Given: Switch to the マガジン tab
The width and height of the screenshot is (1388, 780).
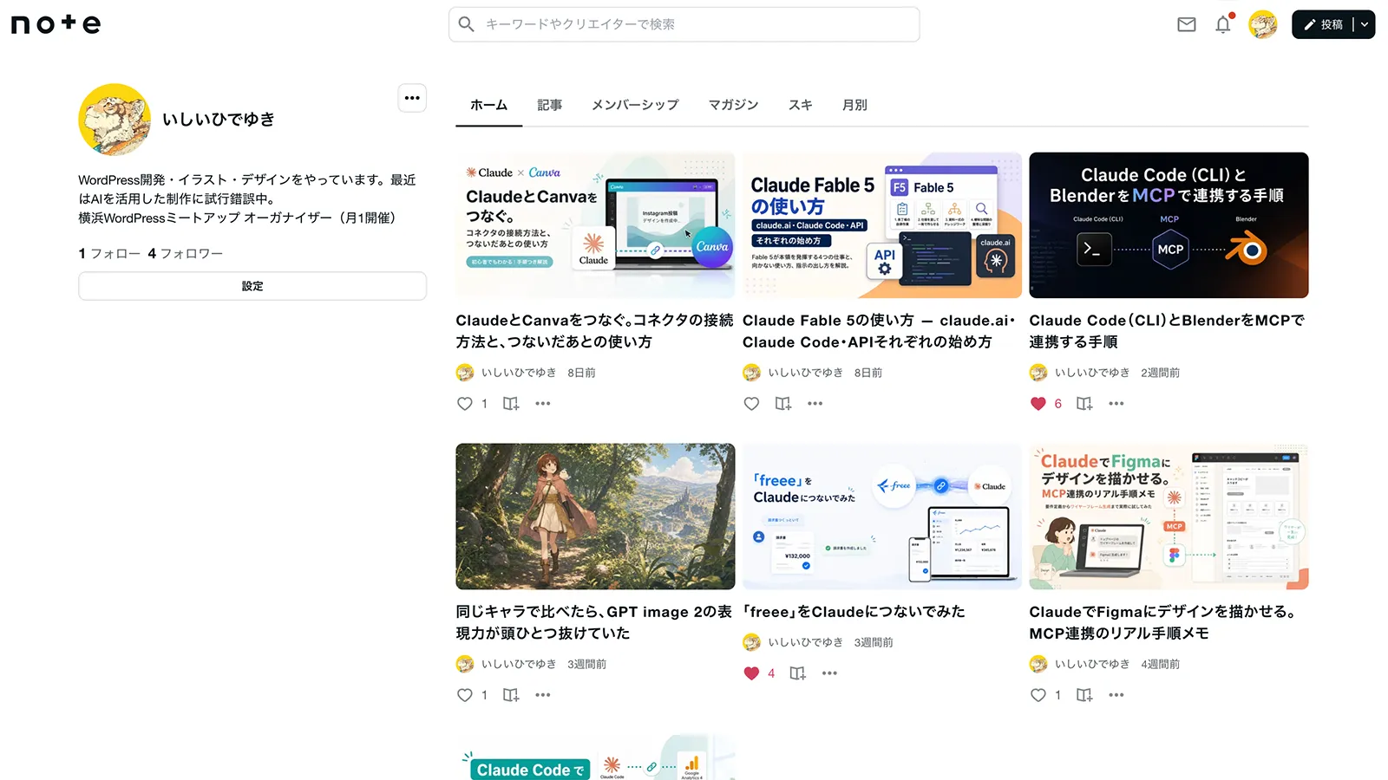Looking at the screenshot, I should tap(733, 105).
